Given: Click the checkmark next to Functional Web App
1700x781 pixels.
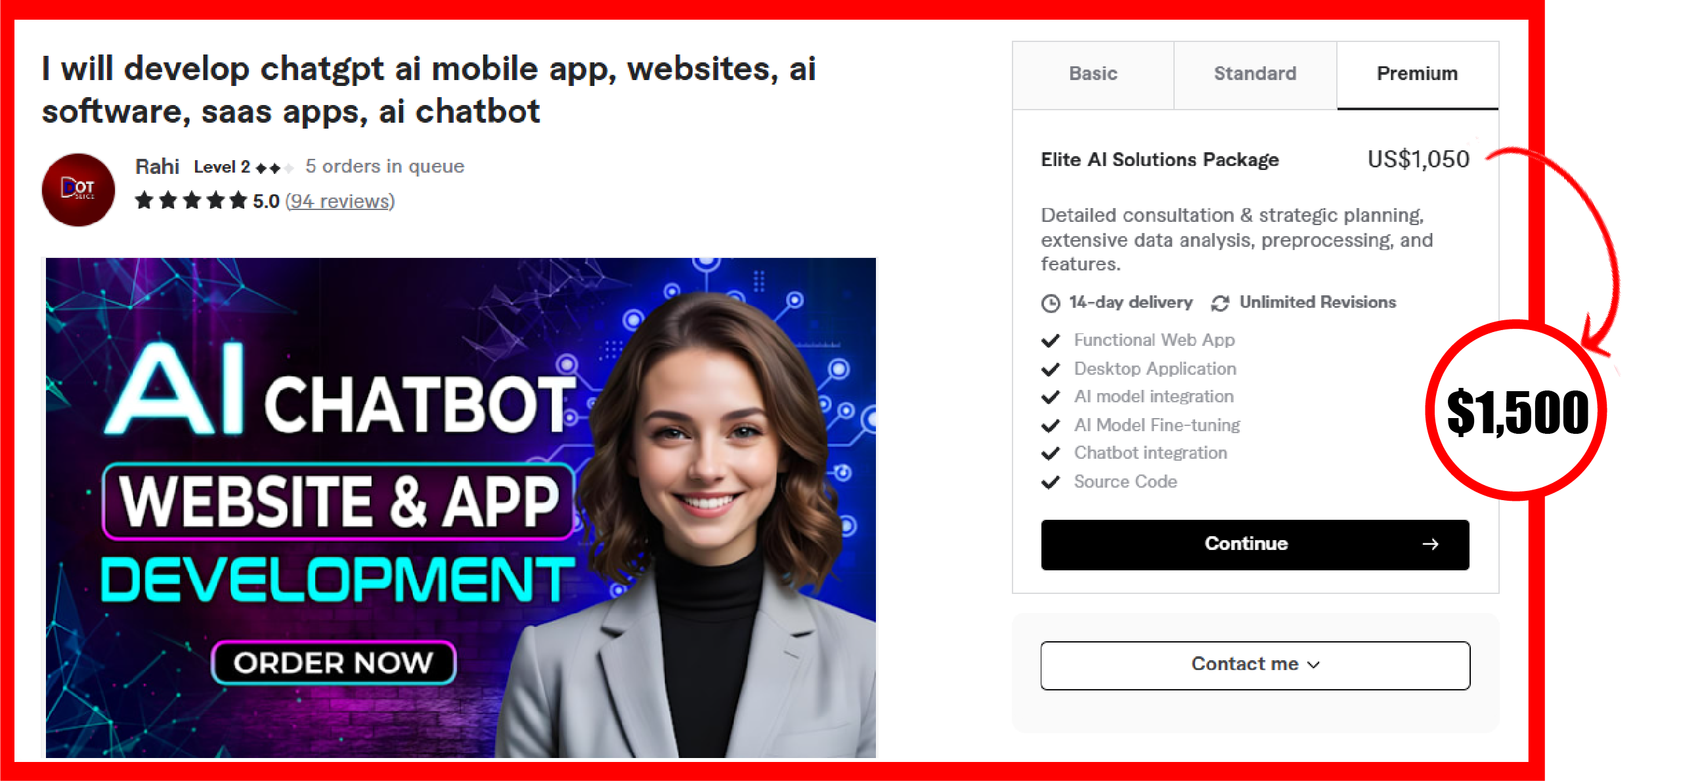Looking at the screenshot, I should click(x=1051, y=341).
